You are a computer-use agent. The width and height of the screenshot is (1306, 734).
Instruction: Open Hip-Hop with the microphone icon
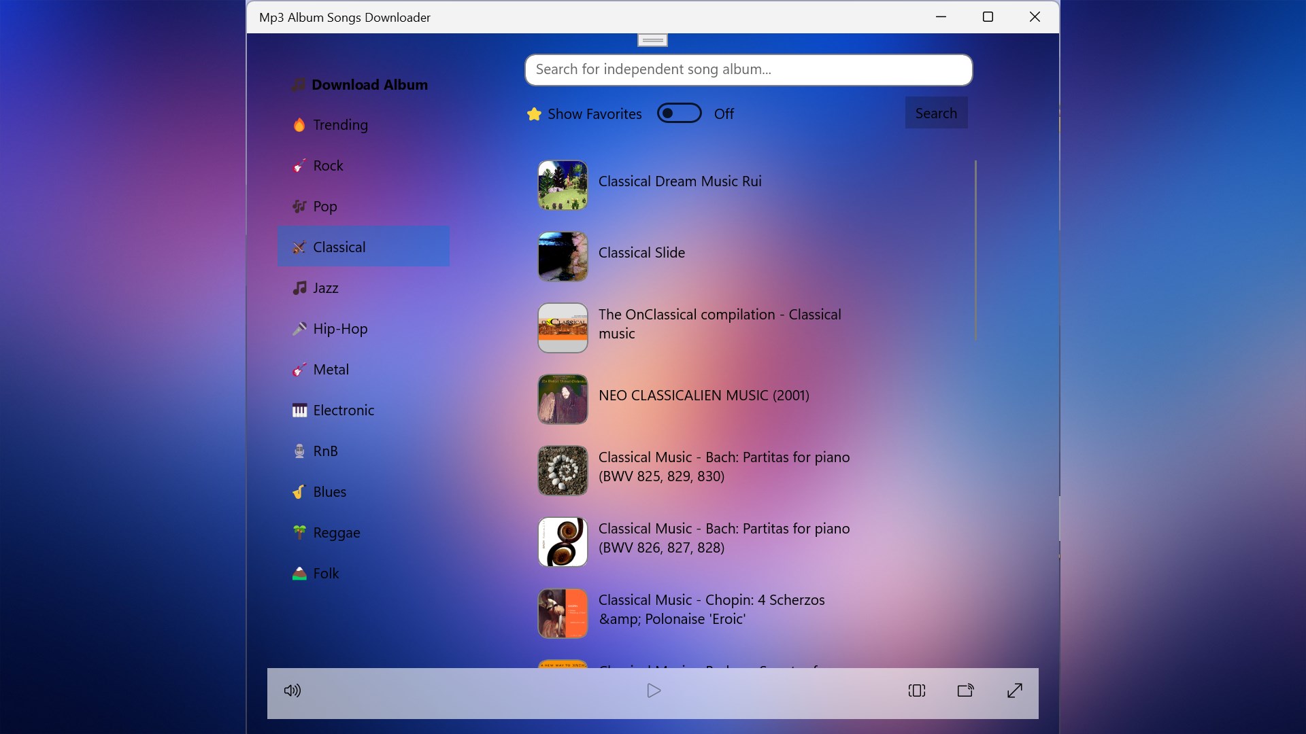click(x=299, y=328)
